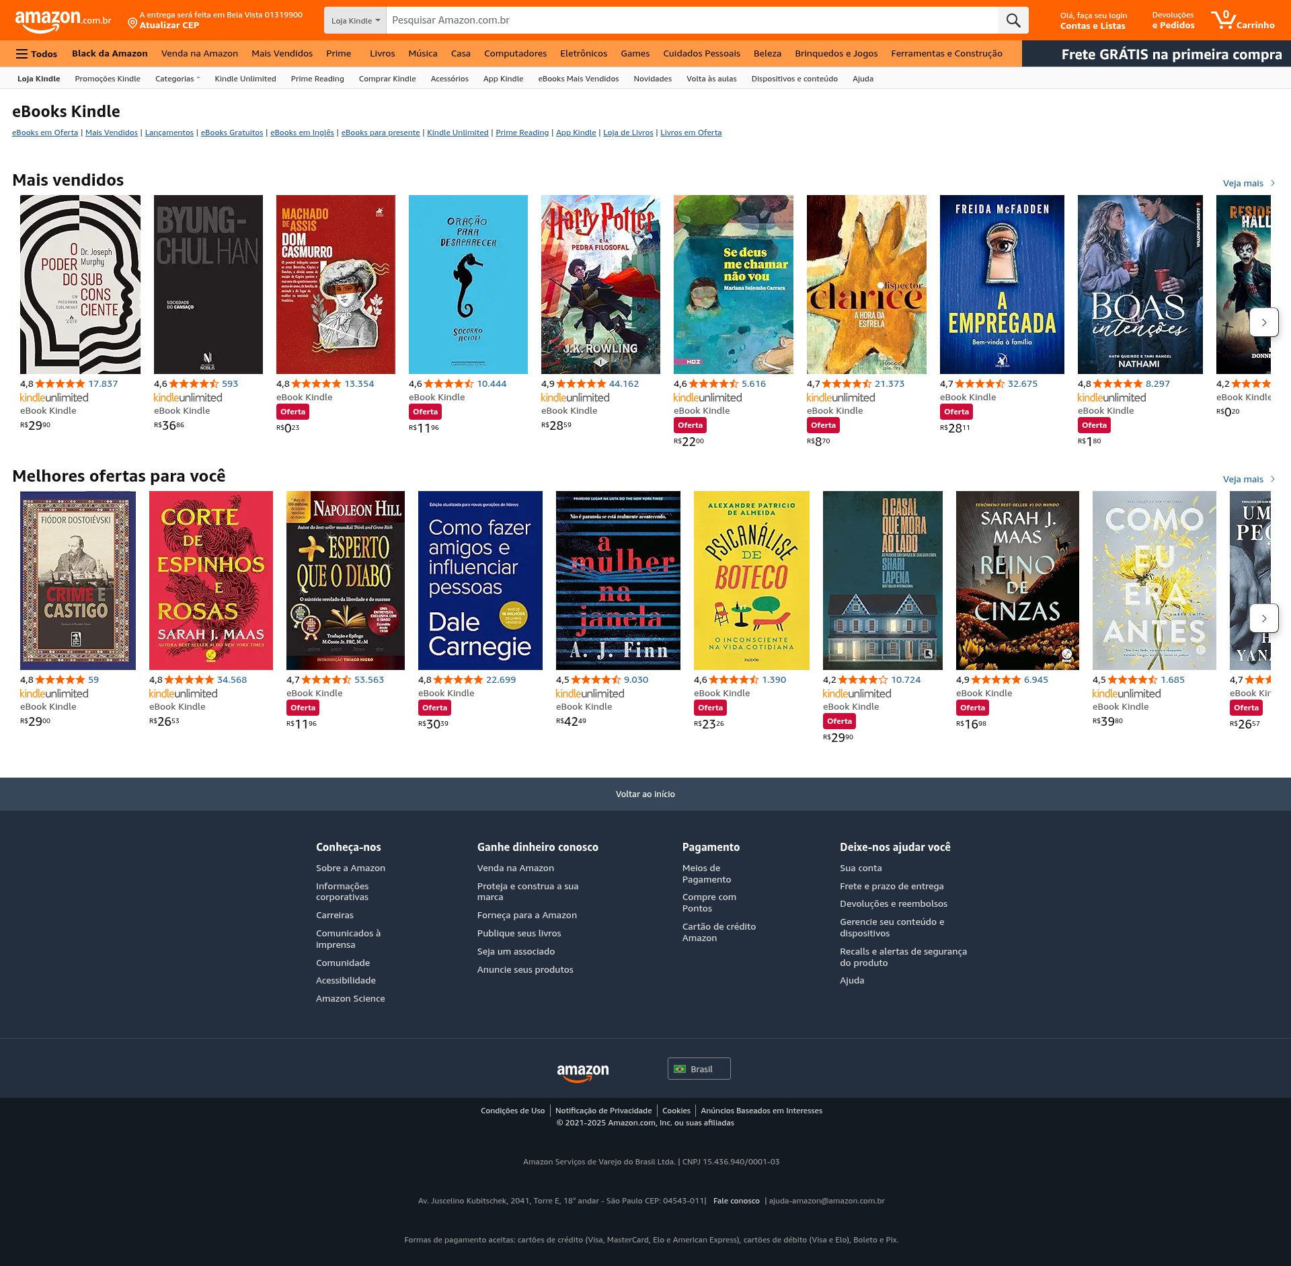1291x1266 pixels.
Task: Click the star rating of Dom Casmurro
Action: tap(316, 383)
